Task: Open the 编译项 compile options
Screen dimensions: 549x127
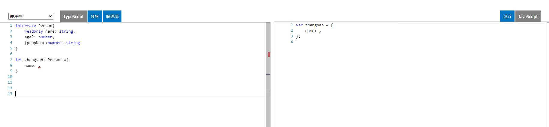Action: (x=112, y=16)
